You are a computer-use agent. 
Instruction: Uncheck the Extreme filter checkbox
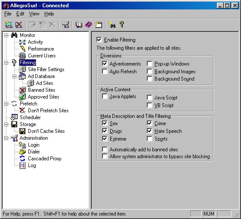pyautogui.click(x=105, y=139)
